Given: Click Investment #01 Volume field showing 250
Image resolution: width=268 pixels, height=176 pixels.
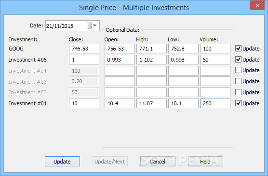Looking at the screenshot, I should 215,103.
